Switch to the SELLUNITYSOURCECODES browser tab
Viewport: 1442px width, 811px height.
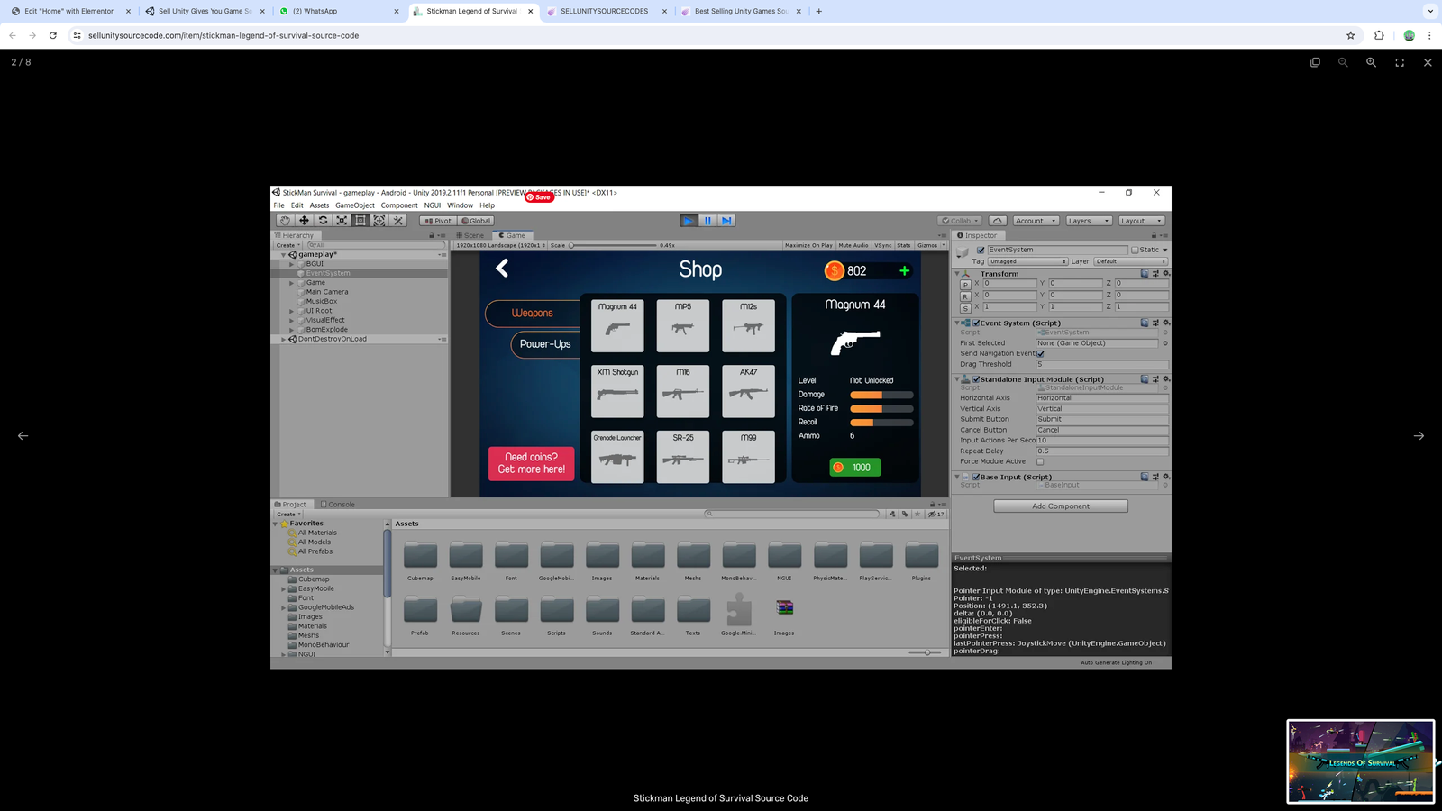point(605,11)
